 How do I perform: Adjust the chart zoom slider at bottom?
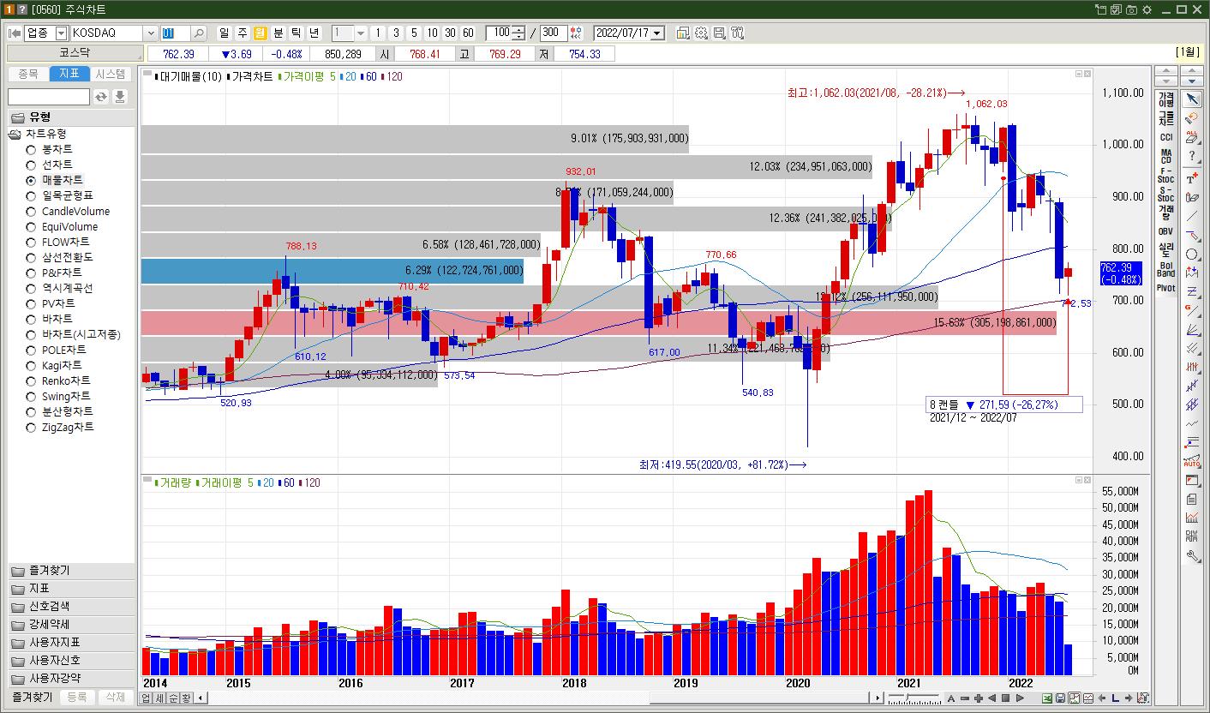click(913, 698)
